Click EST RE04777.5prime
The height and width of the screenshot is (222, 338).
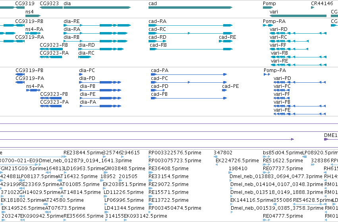pyautogui.click(x=283, y=216)
